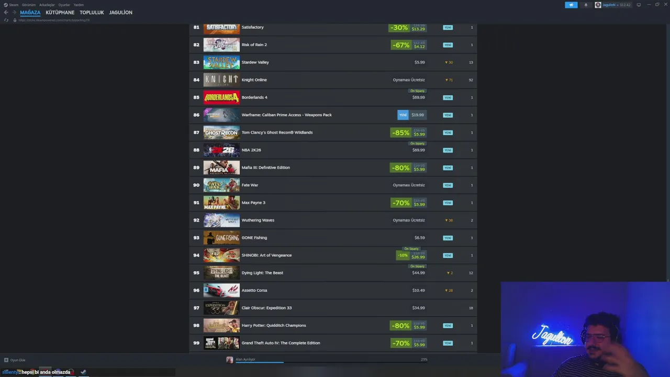Click the -85% discount on Ghost Recon Wildlands

pos(400,132)
